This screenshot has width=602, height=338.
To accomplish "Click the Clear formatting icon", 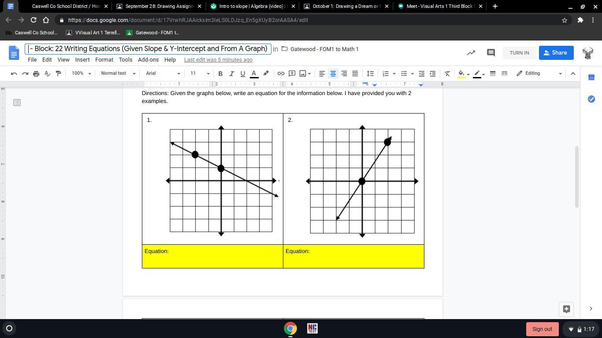I will point(447,73).
